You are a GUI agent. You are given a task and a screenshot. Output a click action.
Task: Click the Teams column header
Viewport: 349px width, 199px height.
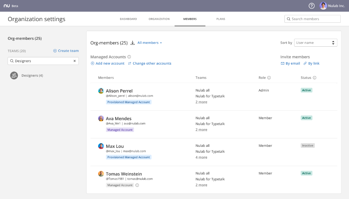coord(201,77)
